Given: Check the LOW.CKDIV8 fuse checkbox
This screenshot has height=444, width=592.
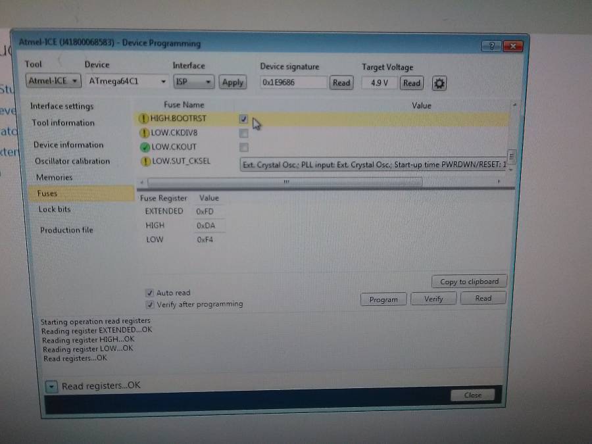Looking at the screenshot, I should click(244, 134).
